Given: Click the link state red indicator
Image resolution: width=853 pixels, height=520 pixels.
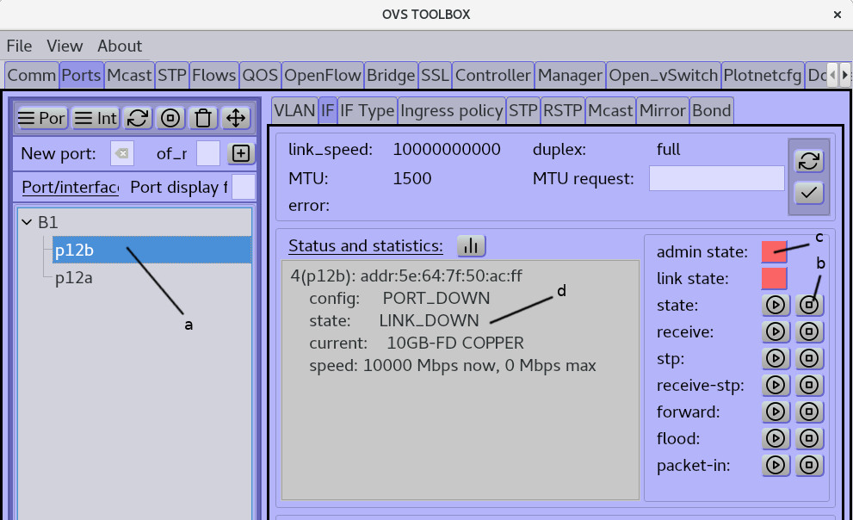Looking at the screenshot, I should pyautogui.click(x=774, y=278).
